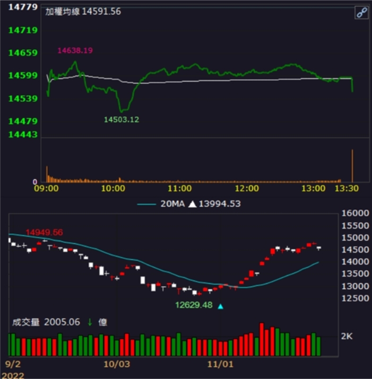The width and height of the screenshot is (372, 379).
Task: Click the 12:00 time axis label
Action: tap(247, 188)
